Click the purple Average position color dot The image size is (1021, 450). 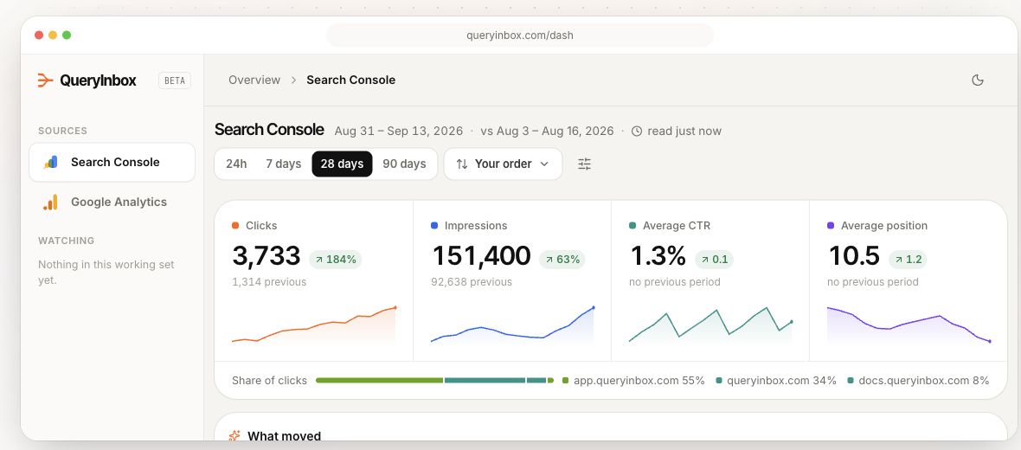(x=831, y=226)
